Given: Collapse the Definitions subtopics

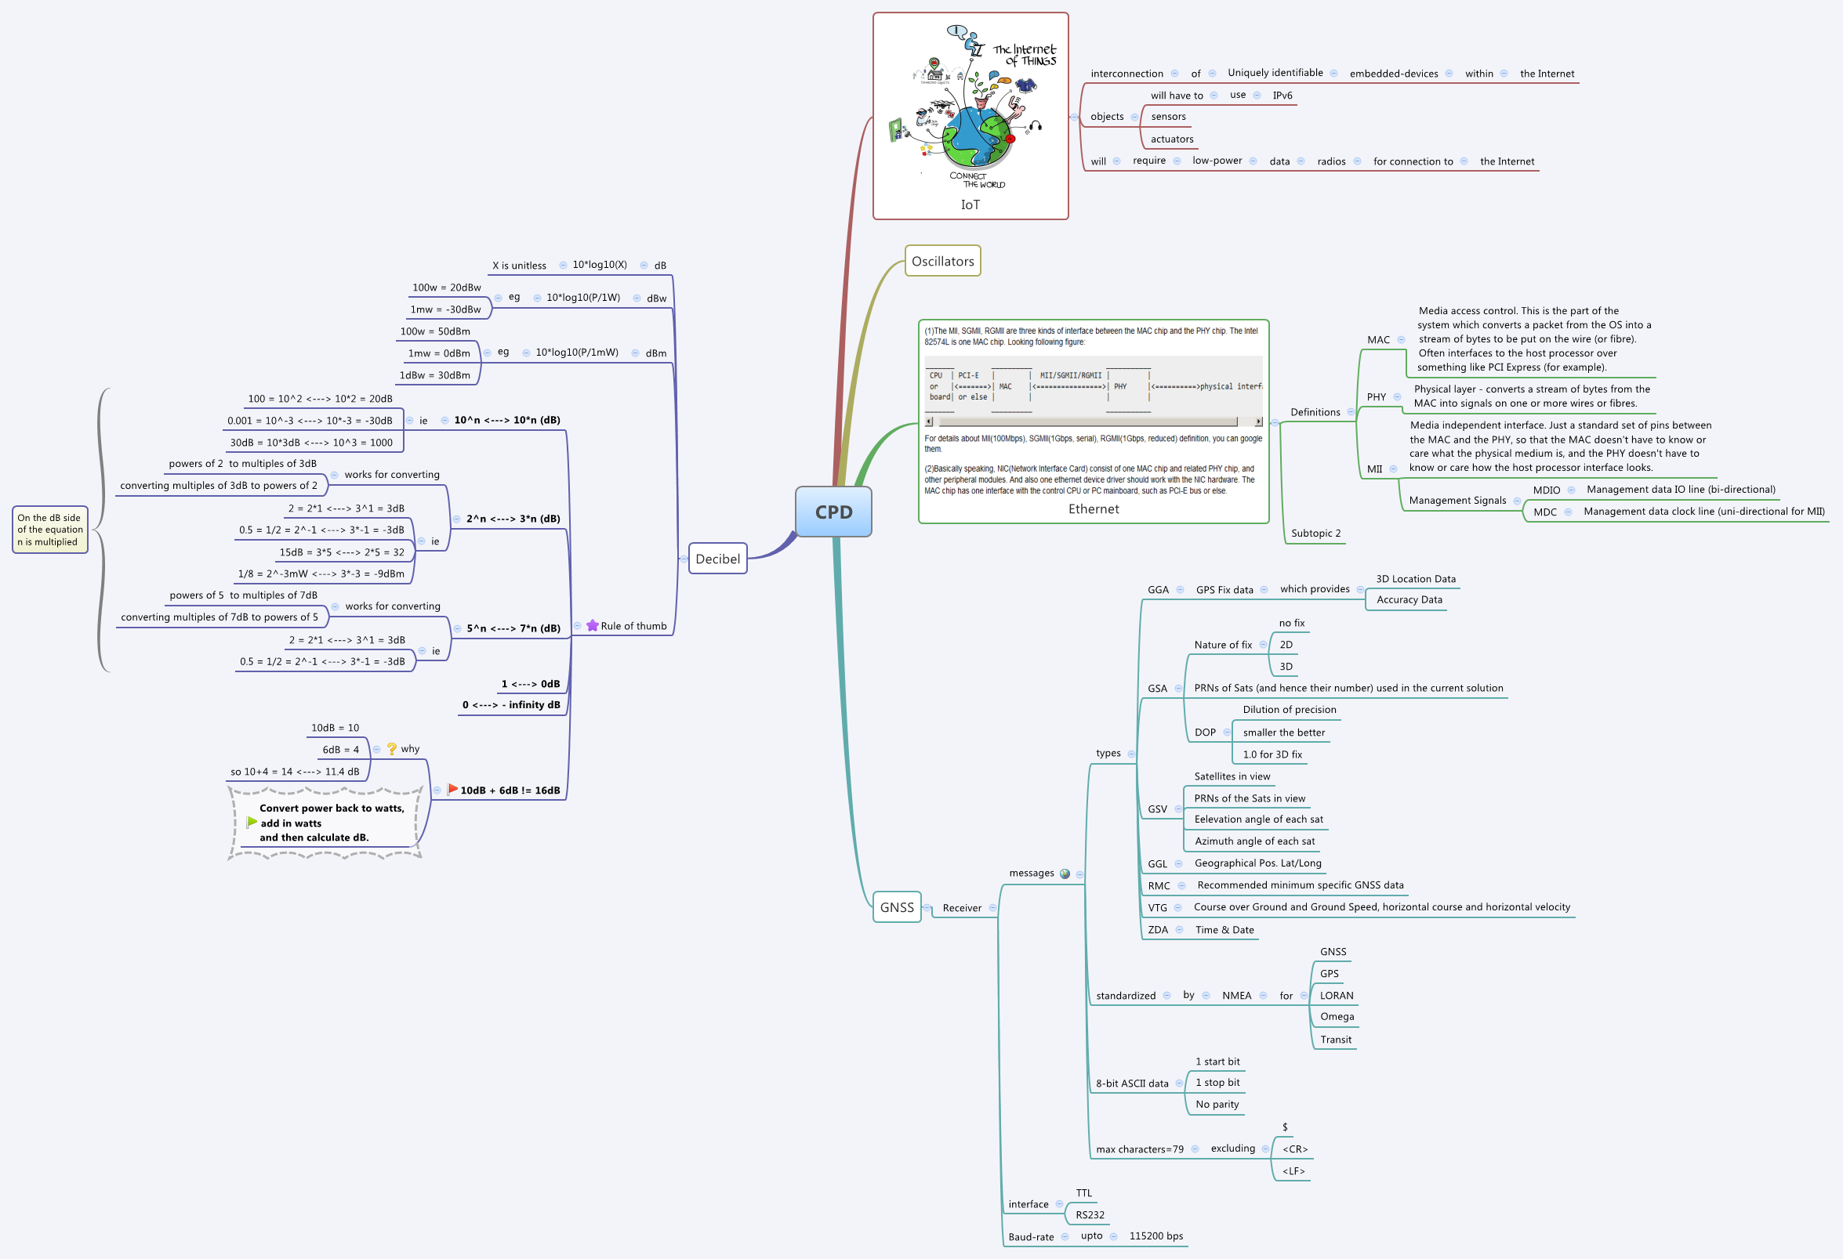Looking at the screenshot, I should [x=1351, y=412].
